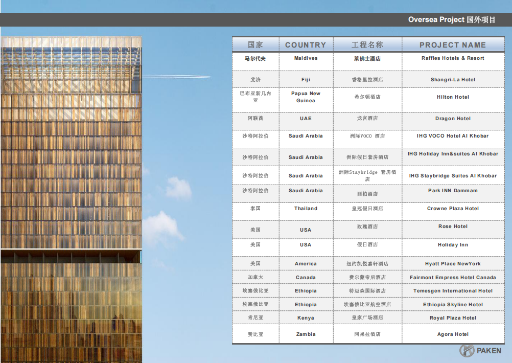Viewport: 512px width, 363px height.
Task: Select the '丽柏酒店' cell
Action: tap(367, 194)
